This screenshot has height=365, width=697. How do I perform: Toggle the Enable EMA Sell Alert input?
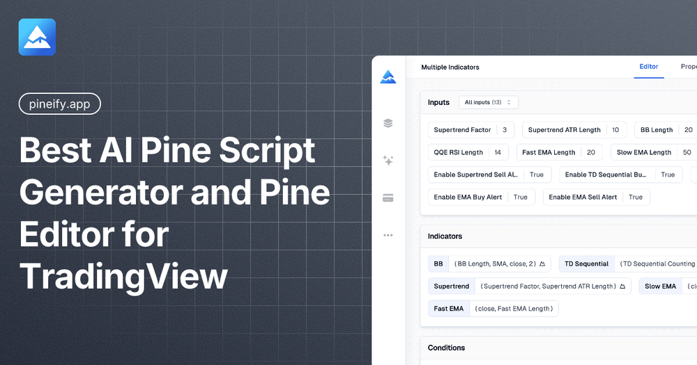[597, 197]
